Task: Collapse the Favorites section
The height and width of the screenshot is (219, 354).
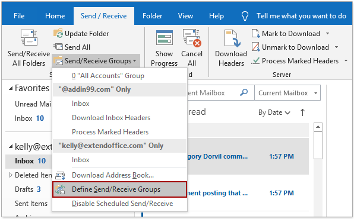Action: [x=11, y=88]
